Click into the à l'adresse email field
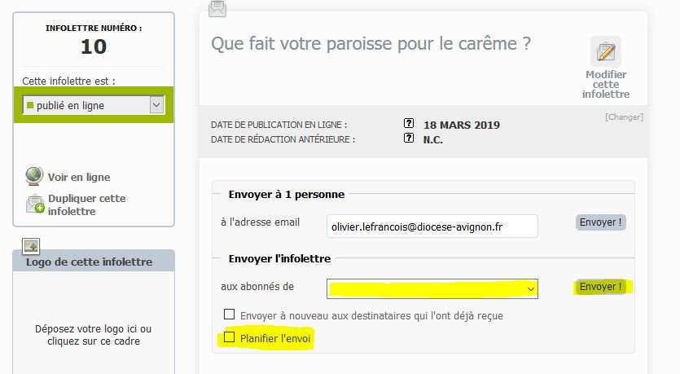 [x=432, y=226]
